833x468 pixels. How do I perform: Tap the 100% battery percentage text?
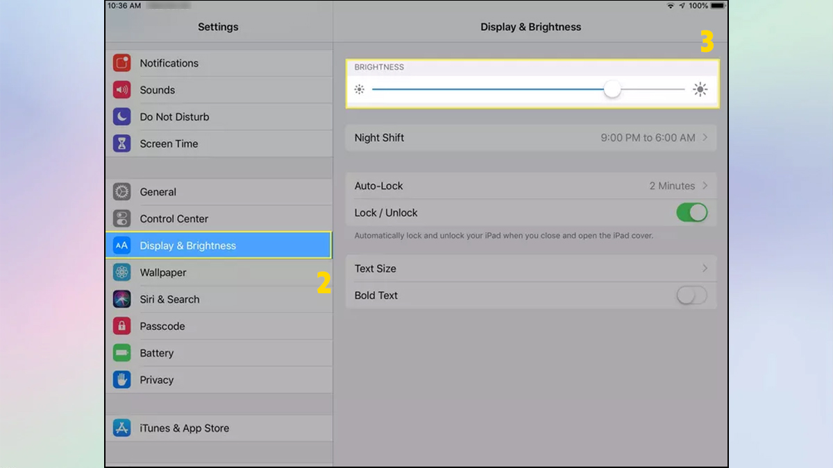(x=698, y=6)
